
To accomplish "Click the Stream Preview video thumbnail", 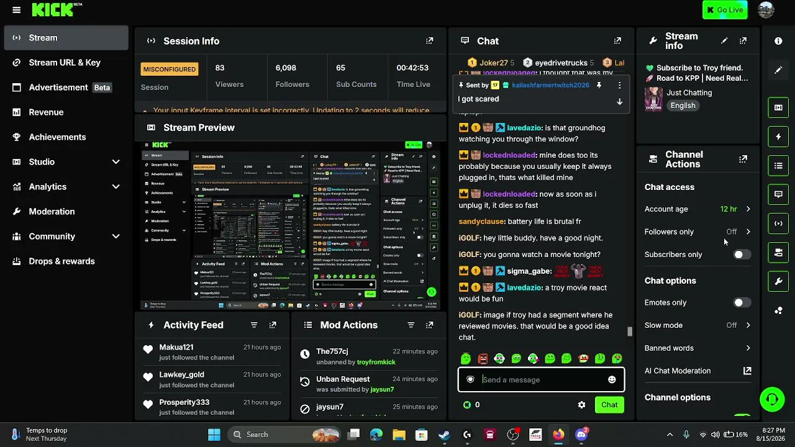I will click(x=290, y=225).
